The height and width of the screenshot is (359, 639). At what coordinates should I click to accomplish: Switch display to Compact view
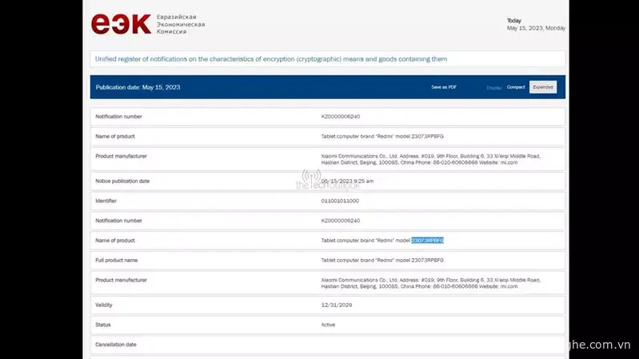click(x=516, y=86)
